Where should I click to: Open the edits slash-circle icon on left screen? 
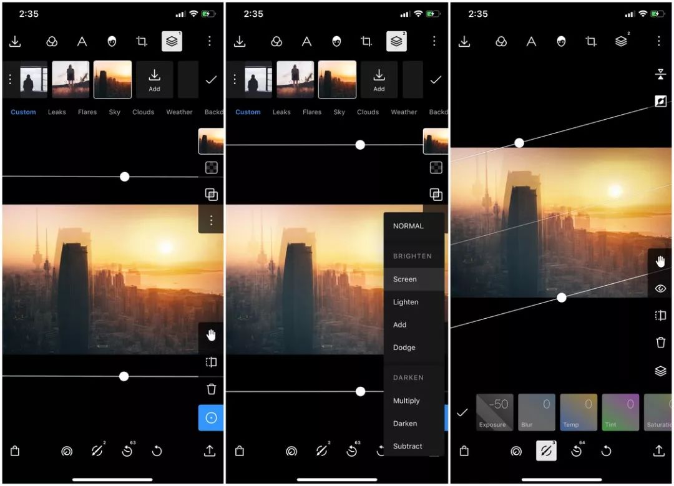pyautogui.click(x=97, y=451)
